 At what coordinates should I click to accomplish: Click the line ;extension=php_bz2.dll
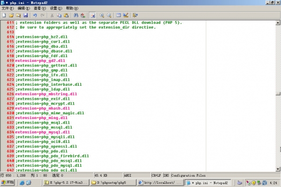pyautogui.click(x=41, y=37)
